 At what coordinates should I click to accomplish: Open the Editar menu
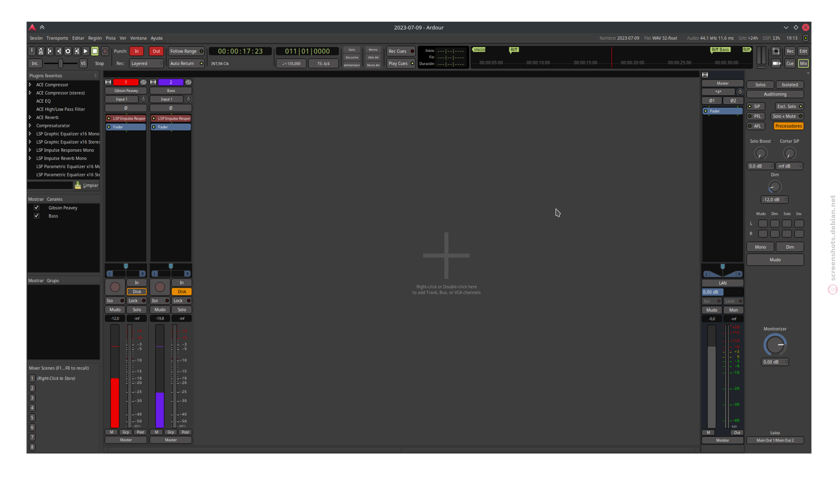[78, 38]
